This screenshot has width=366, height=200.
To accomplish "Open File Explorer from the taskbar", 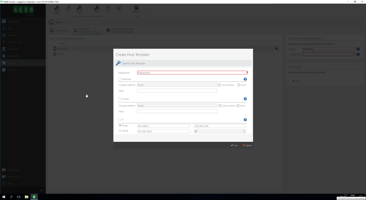I will click(26, 197).
